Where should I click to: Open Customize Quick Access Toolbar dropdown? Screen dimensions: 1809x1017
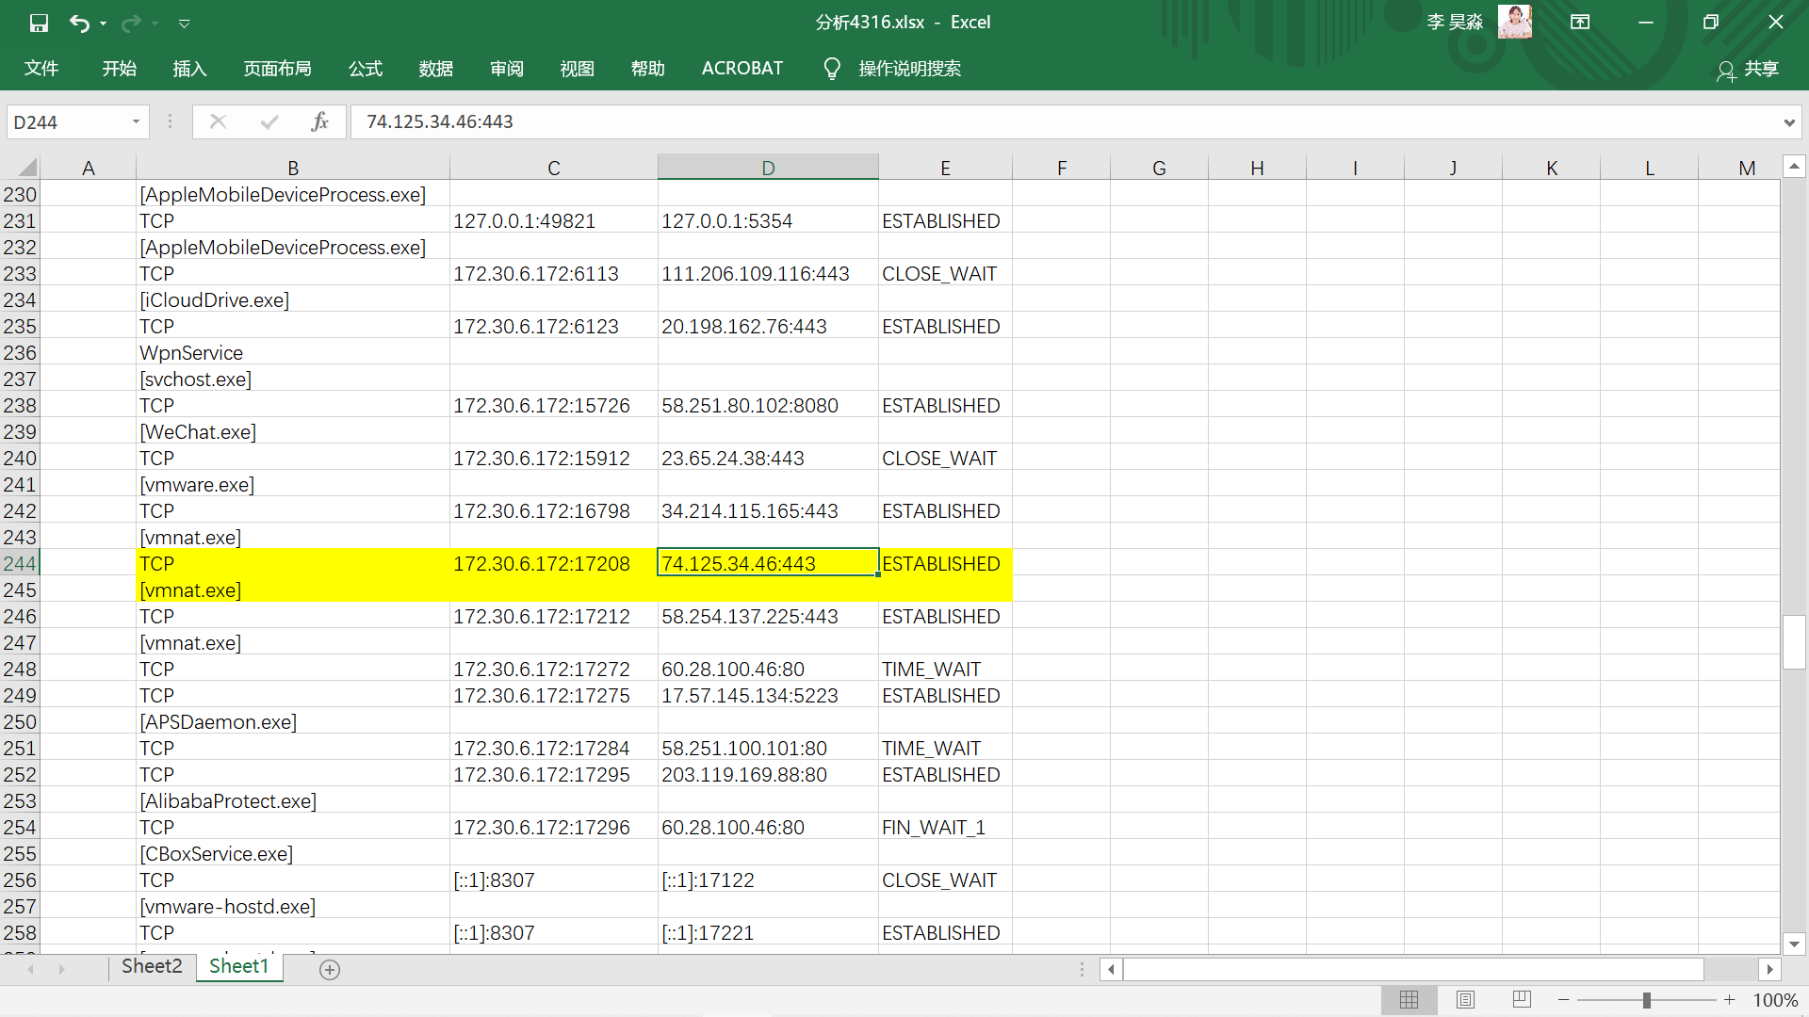click(x=185, y=23)
